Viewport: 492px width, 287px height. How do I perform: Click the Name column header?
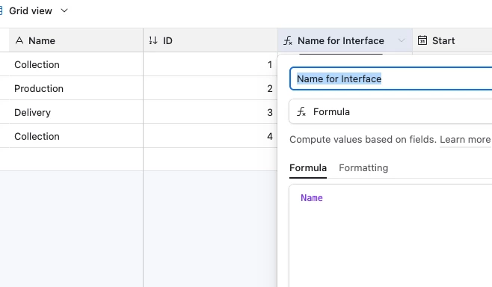[x=76, y=40]
